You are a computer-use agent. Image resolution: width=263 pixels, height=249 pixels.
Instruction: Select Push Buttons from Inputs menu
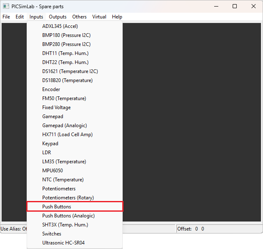point(57,207)
